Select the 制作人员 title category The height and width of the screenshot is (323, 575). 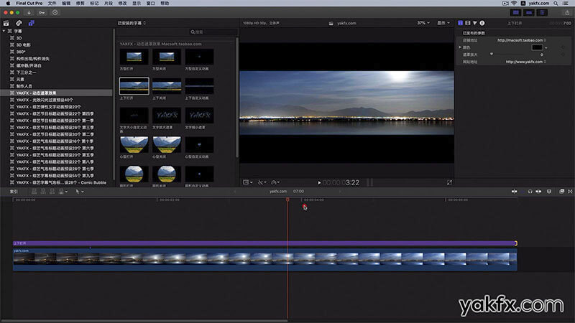24,86
